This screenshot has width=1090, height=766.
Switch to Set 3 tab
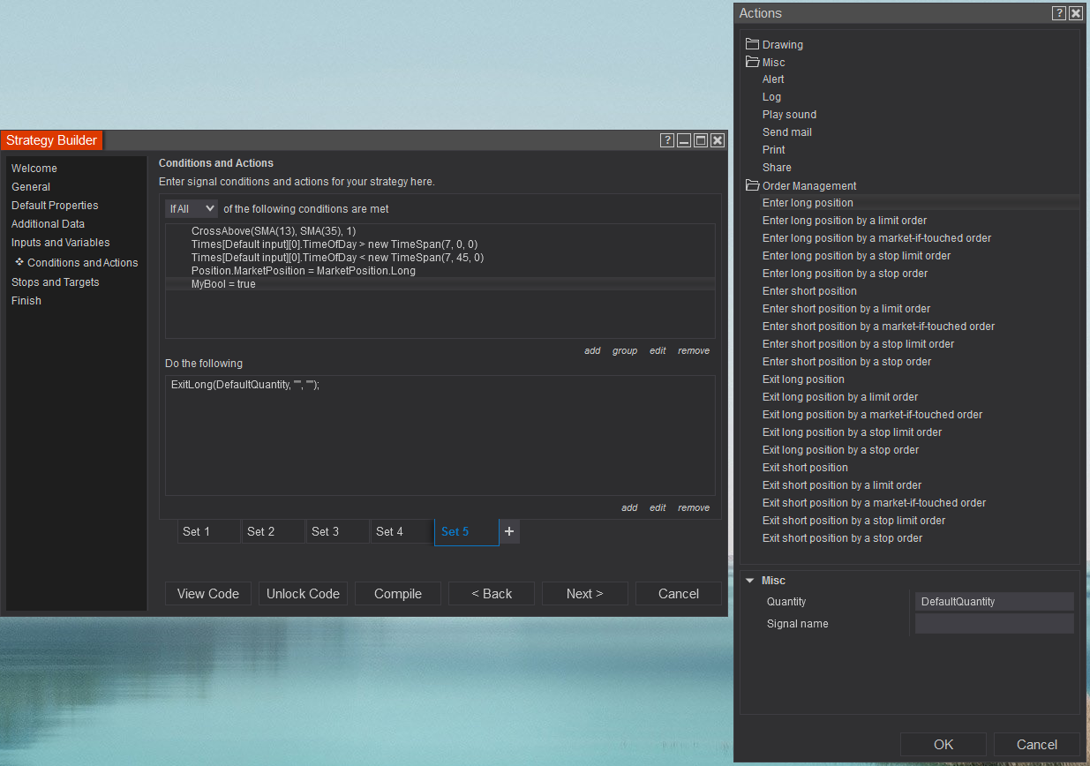[x=338, y=531]
